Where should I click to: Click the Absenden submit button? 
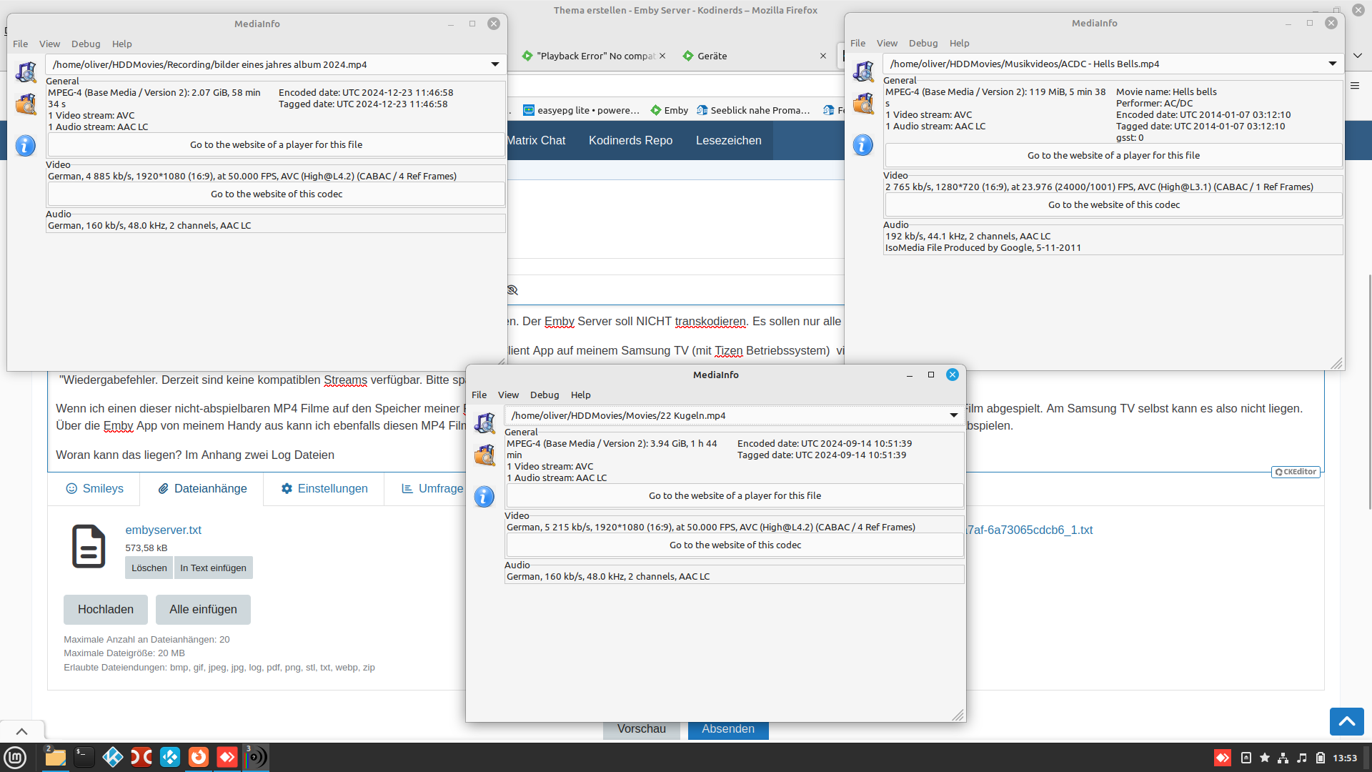[x=727, y=730]
